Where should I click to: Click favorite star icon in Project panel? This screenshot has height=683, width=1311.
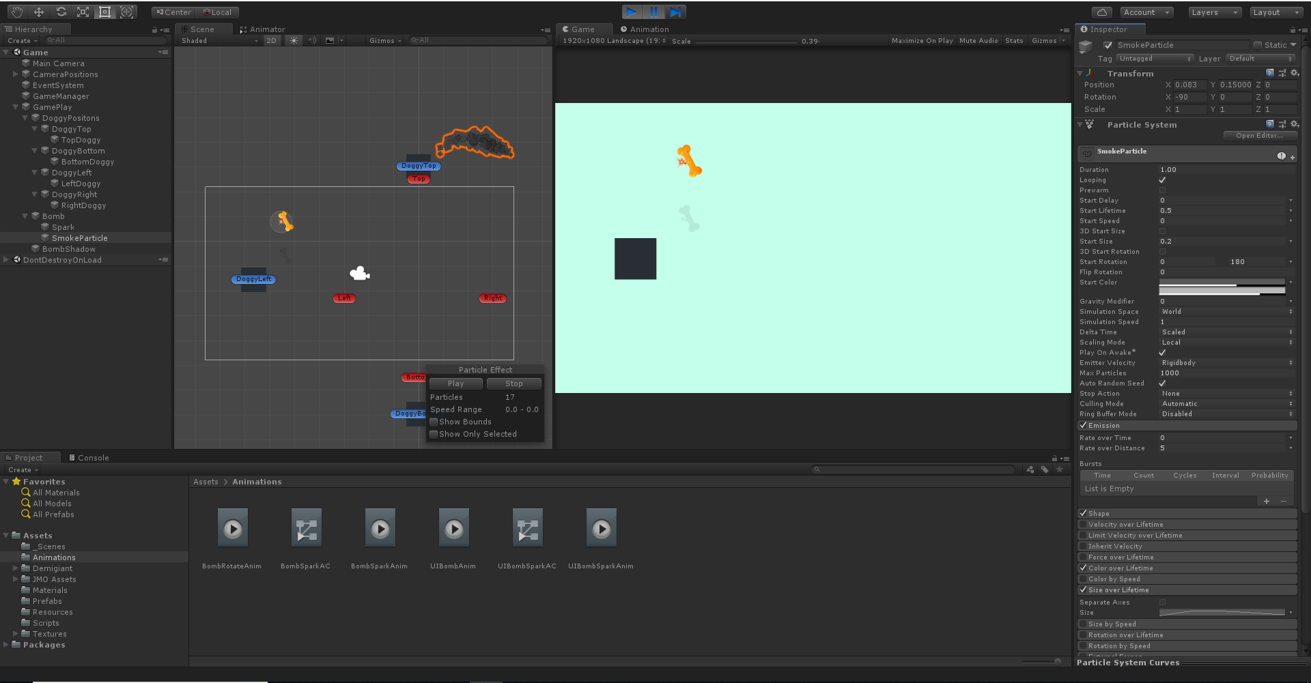click(1060, 469)
